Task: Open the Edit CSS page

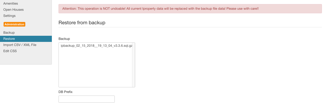Action: click(x=10, y=51)
